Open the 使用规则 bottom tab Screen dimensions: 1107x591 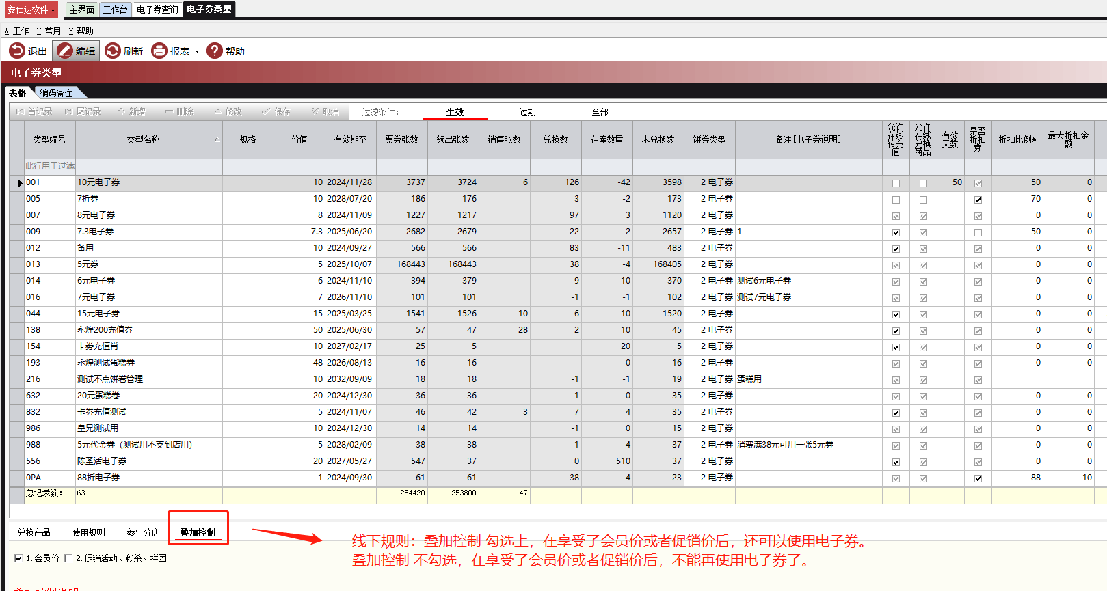click(89, 532)
